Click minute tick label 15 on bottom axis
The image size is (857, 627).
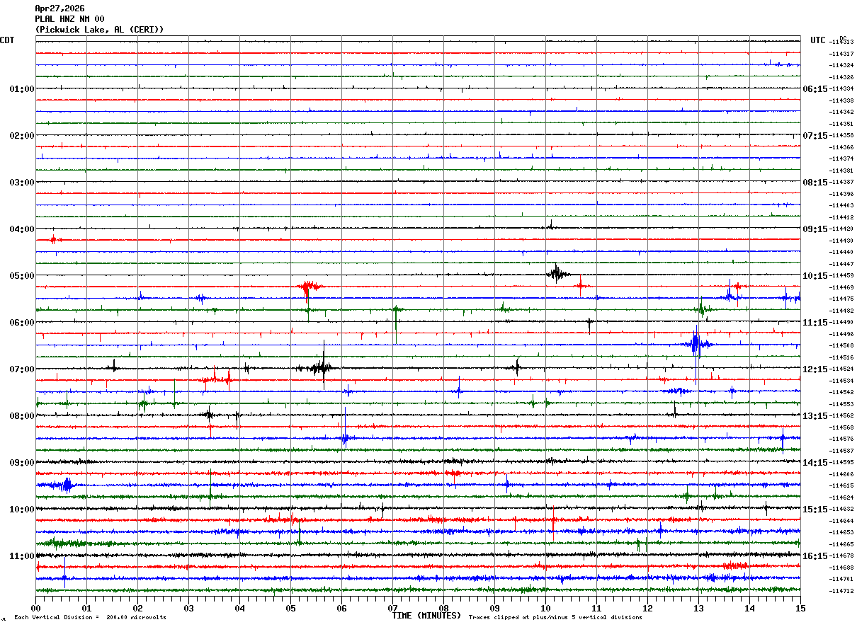[x=800, y=608]
